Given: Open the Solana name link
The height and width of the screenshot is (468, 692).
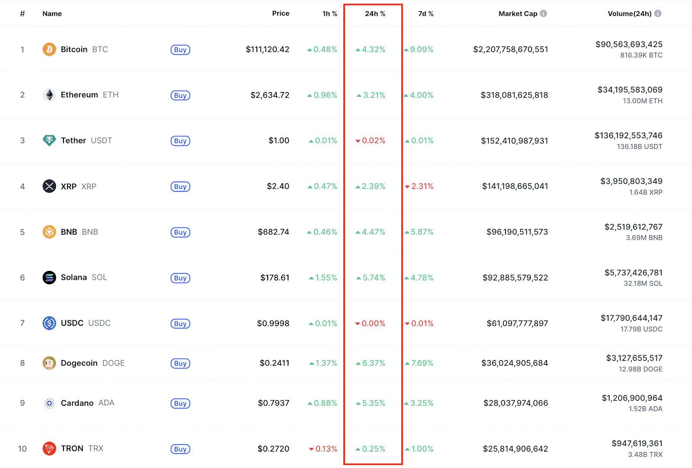Looking at the screenshot, I should pyautogui.click(x=74, y=277).
